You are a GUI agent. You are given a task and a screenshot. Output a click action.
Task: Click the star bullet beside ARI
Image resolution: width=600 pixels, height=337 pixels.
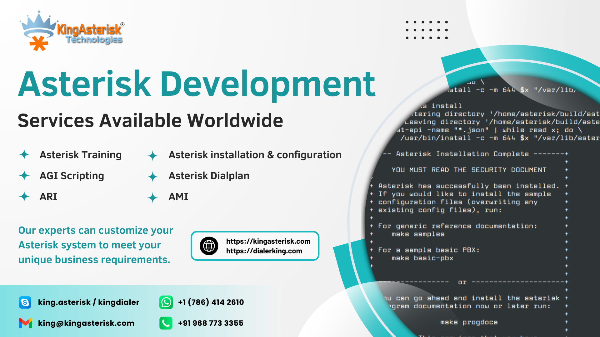pos(24,196)
